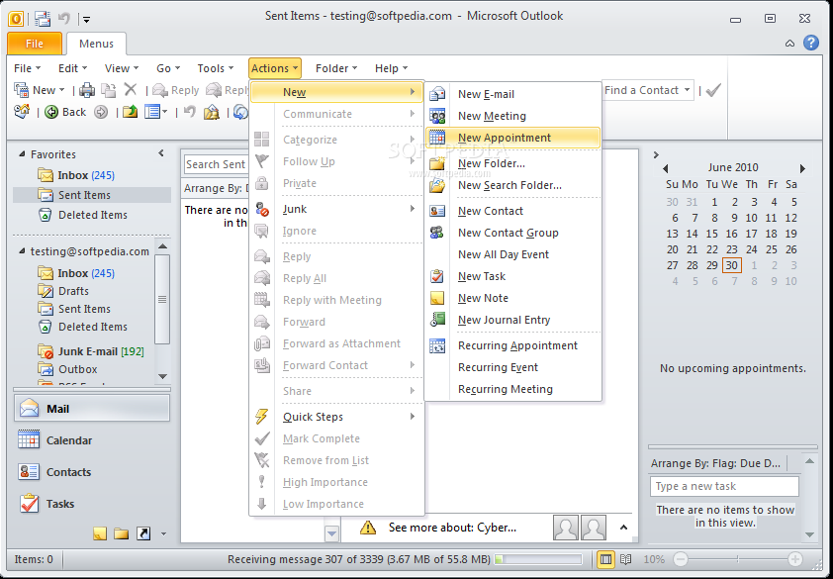The width and height of the screenshot is (833, 579).
Task: Click the Folder List icon at bottom
Action: (x=121, y=533)
